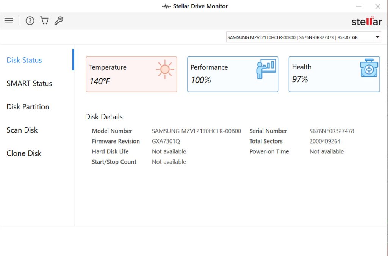Click the Health 97% card
Image resolution: width=388 pixels, height=256 pixels.
334,74
